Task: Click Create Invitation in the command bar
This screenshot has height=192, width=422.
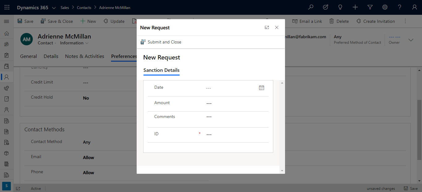Action: 376,21
